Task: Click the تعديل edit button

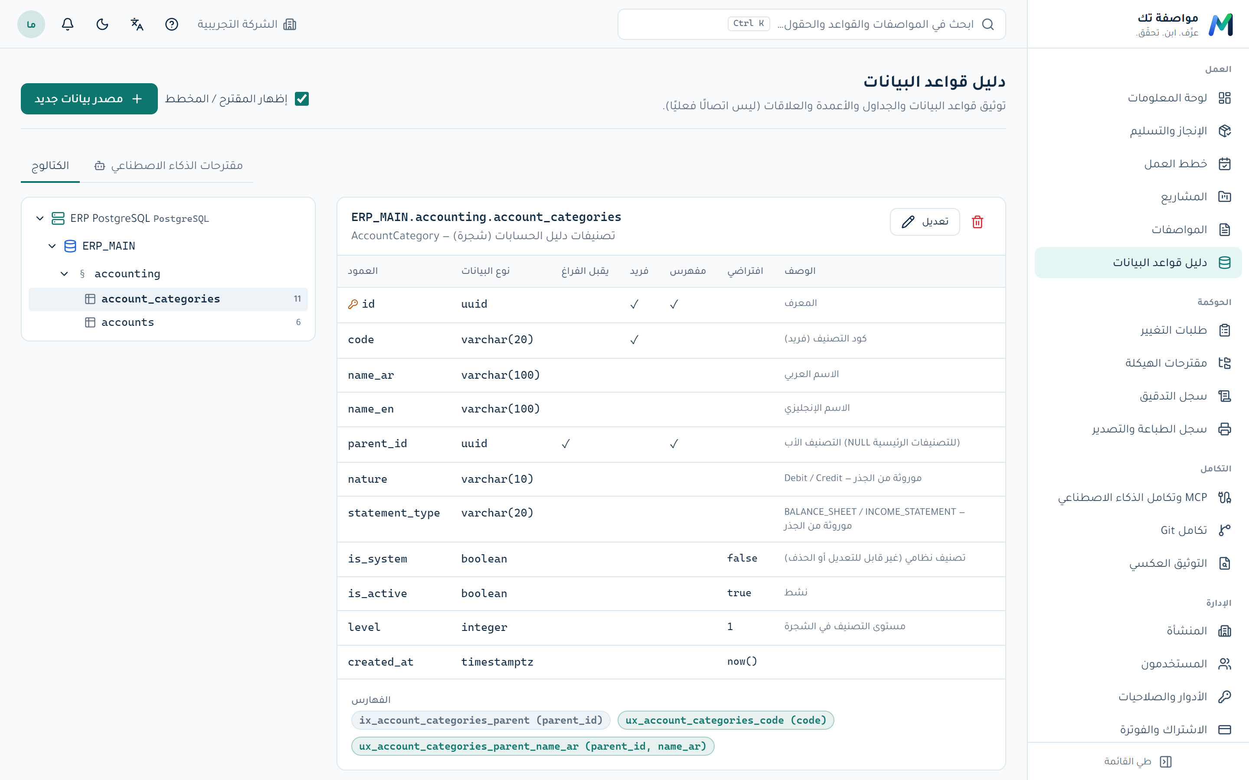Action: 924,222
